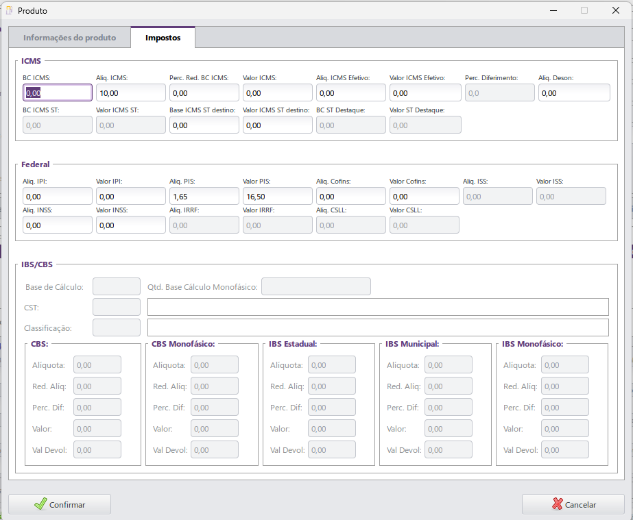The height and width of the screenshot is (520, 633).
Task: Switch to the Informações do produto tab
Action: (69, 38)
